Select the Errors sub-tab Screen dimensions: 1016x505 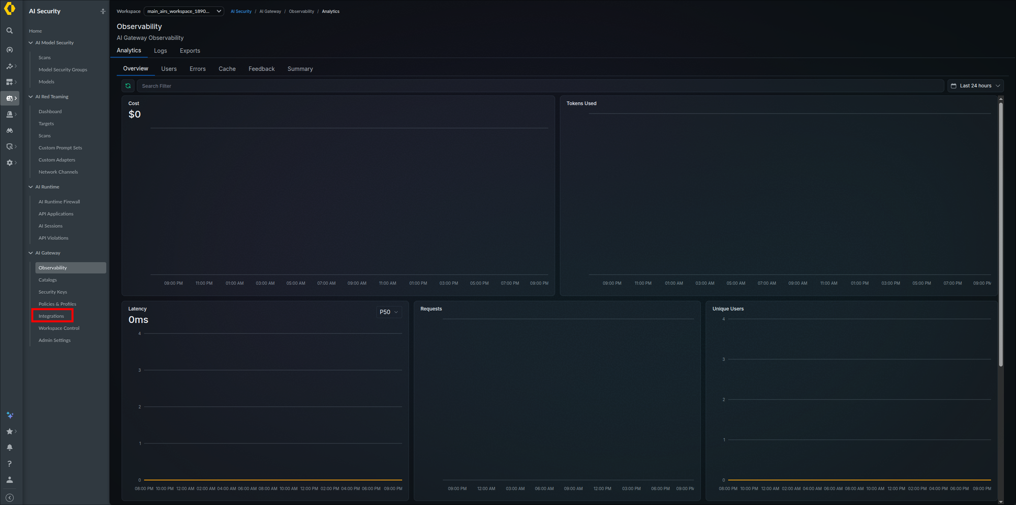pos(198,69)
